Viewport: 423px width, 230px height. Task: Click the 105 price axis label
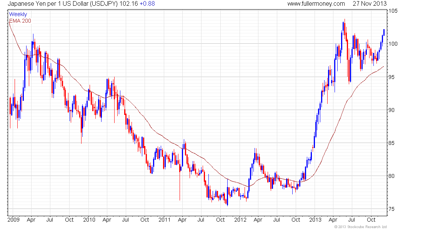(393, 11)
